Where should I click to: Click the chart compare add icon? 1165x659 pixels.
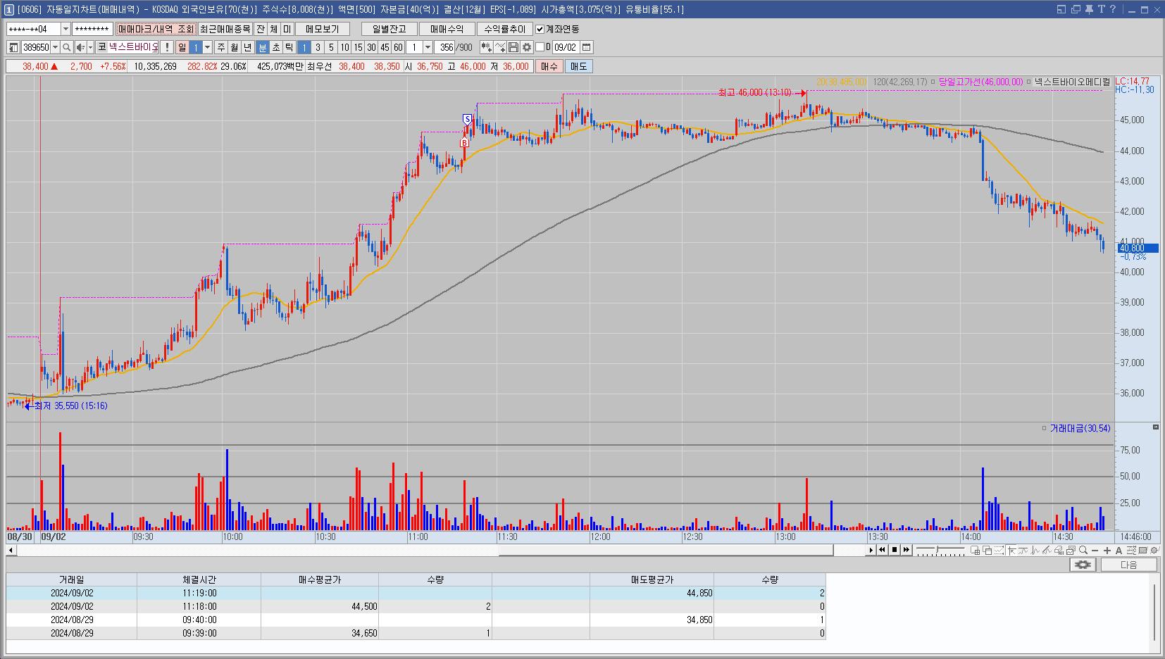(x=486, y=47)
